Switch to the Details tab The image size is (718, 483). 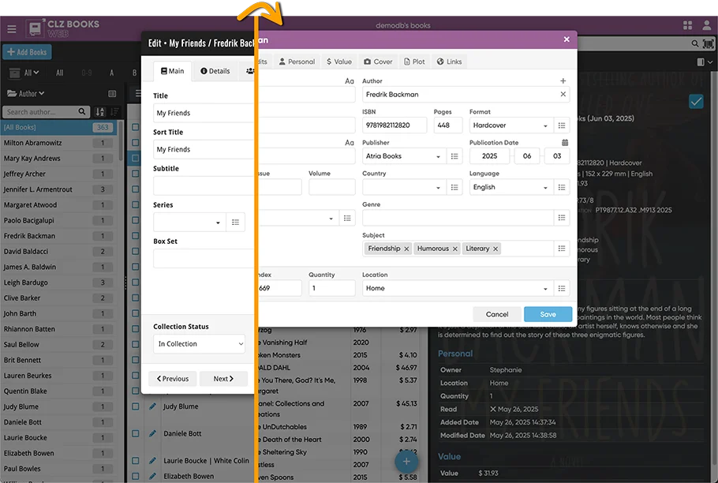click(215, 71)
